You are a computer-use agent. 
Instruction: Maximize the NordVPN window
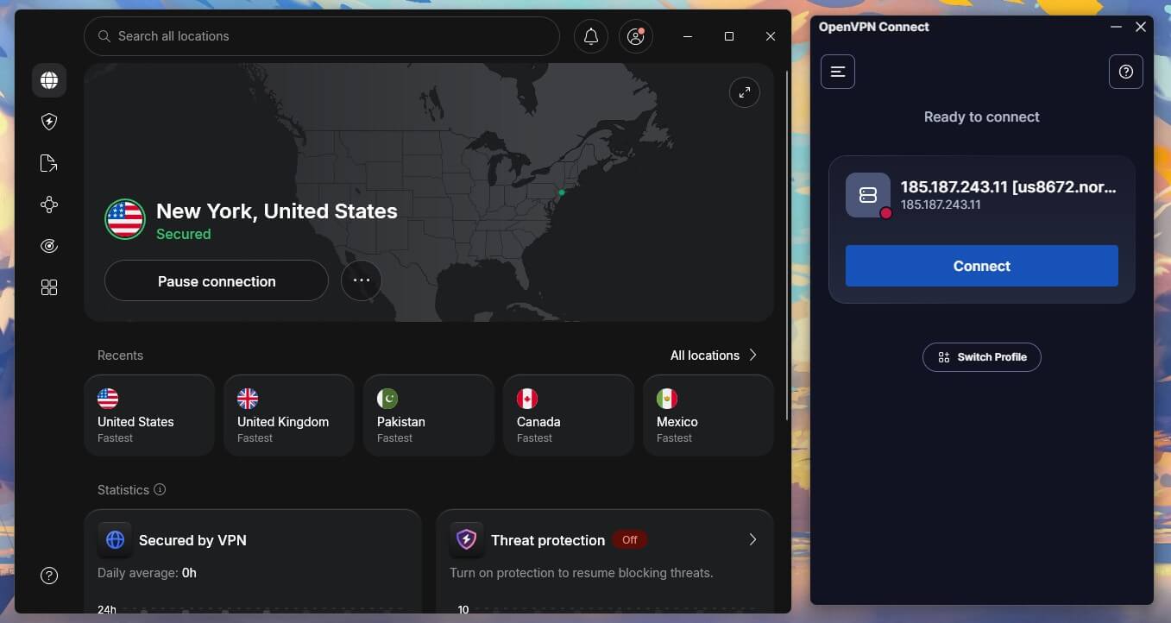pyautogui.click(x=729, y=36)
